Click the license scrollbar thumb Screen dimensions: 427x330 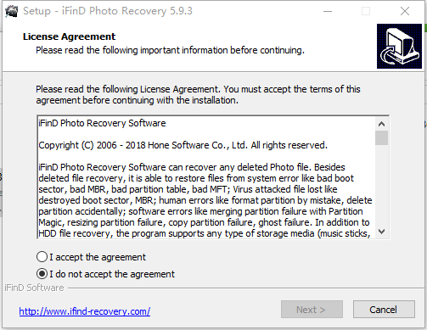point(381,137)
